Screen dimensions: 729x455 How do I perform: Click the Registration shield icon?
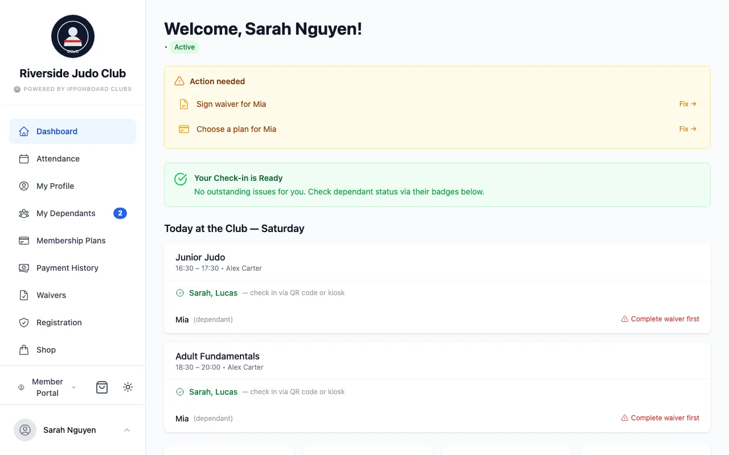click(24, 322)
